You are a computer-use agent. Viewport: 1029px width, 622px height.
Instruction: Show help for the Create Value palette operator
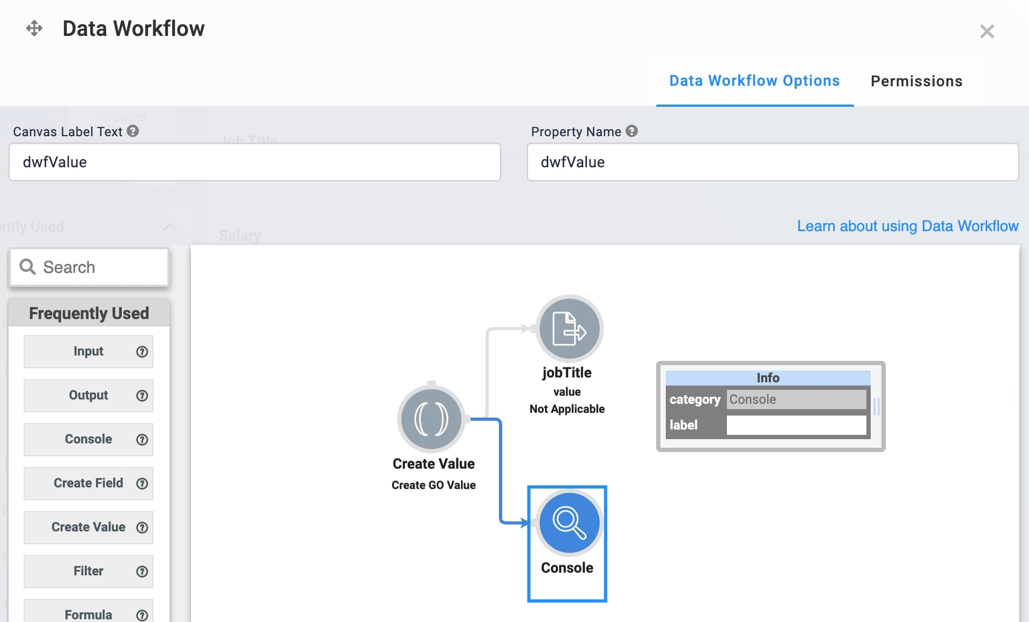pyautogui.click(x=142, y=528)
